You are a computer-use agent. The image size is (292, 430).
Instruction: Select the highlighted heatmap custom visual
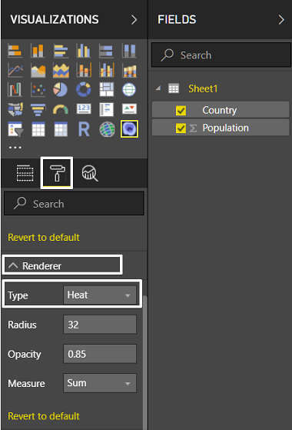[129, 129]
